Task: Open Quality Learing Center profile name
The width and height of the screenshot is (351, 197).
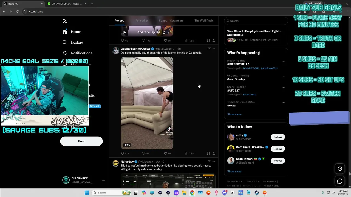Action: [135, 49]
